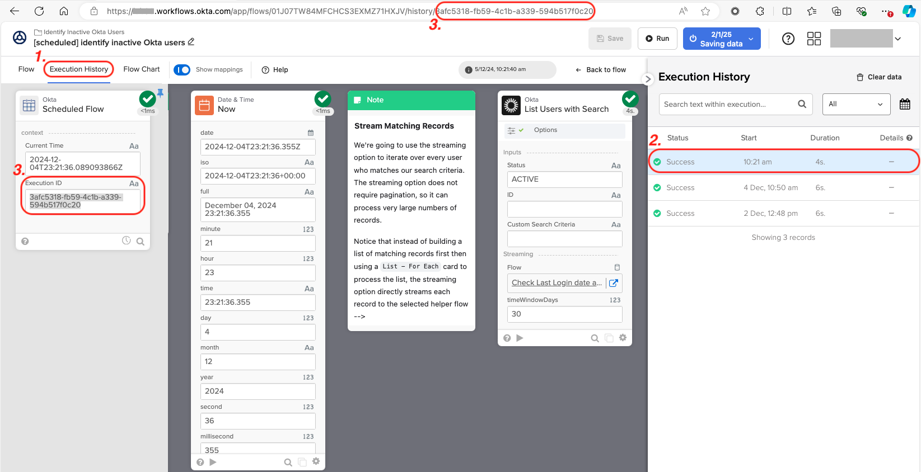Click the Save button
921x472 pixels.
click(x=610, y=39)
